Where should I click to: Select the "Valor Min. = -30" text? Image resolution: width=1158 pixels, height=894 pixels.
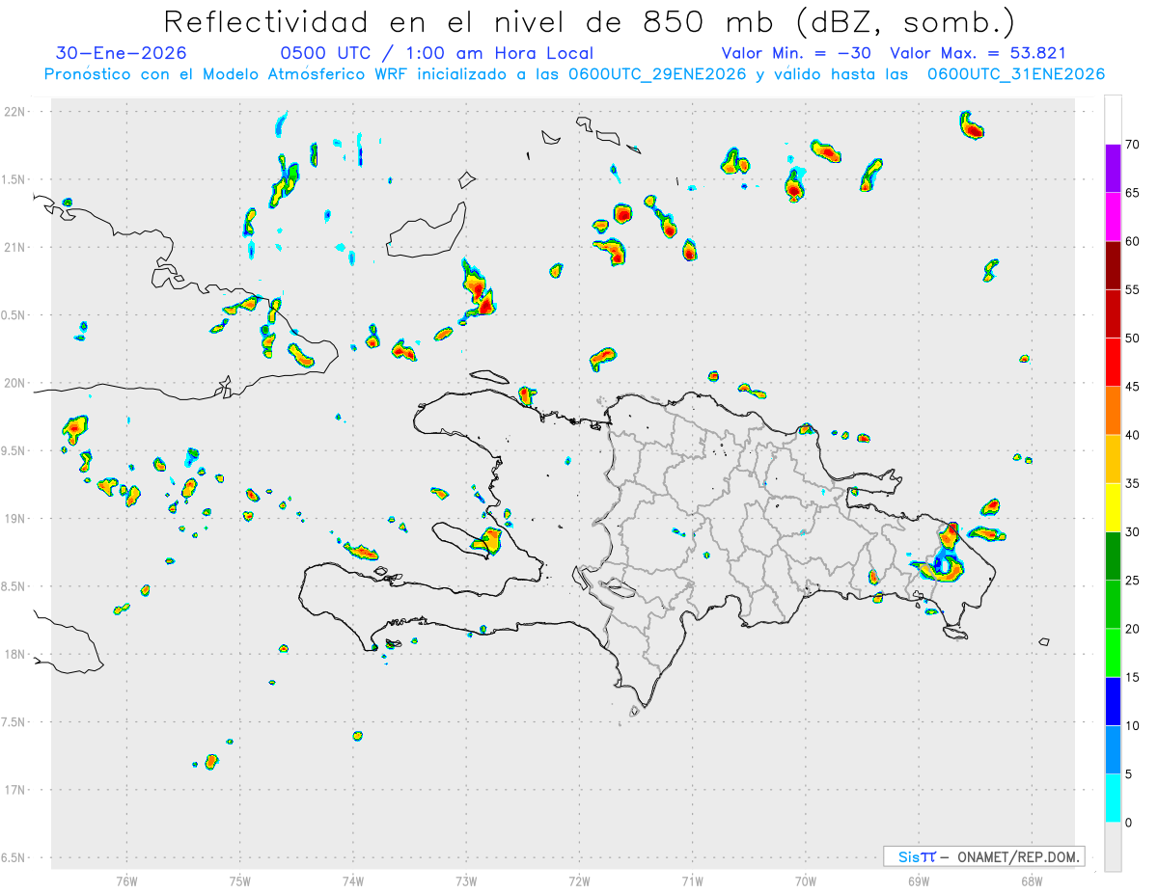coord(796,54)
